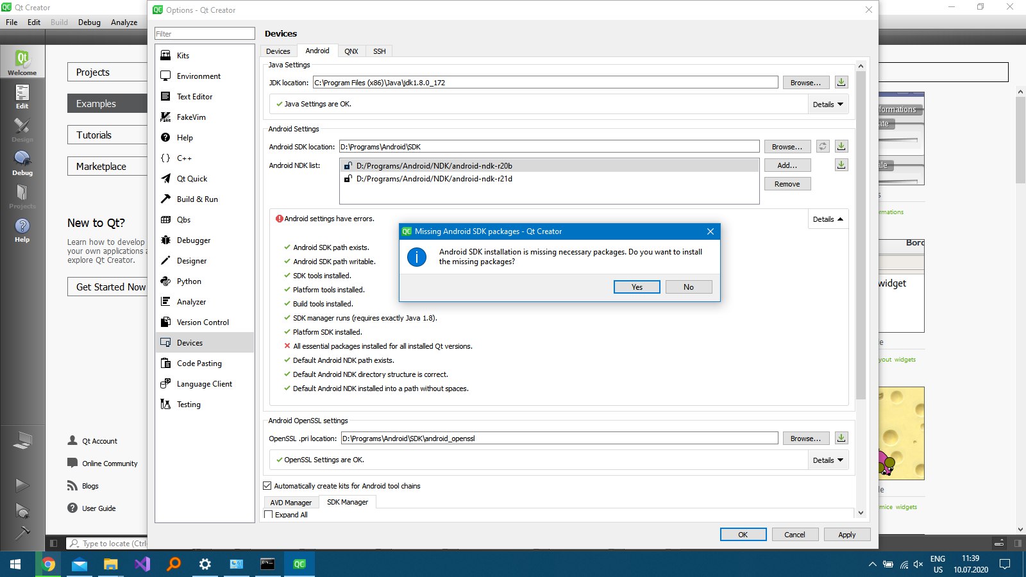Viewport: 1026px width, 577px height.
Task: Cancel the Options dialog
Action: (x=795, y=535)
